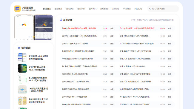The image size is (194, 109).
Task: Open the 视听综合 nav item
Action: 115,9
